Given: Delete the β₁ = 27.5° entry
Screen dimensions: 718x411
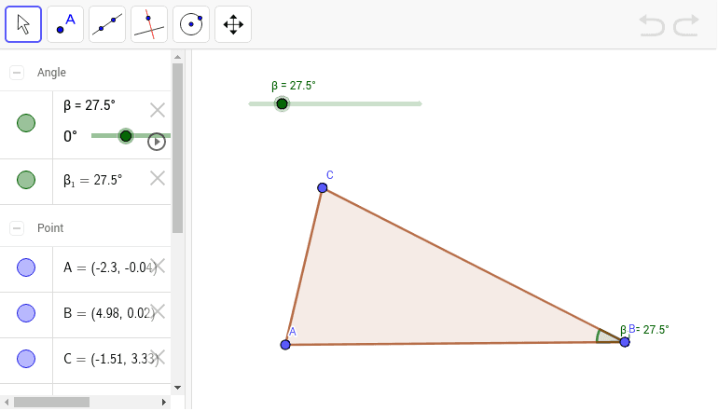Looking at the screenshot, I should coord(158,178).
